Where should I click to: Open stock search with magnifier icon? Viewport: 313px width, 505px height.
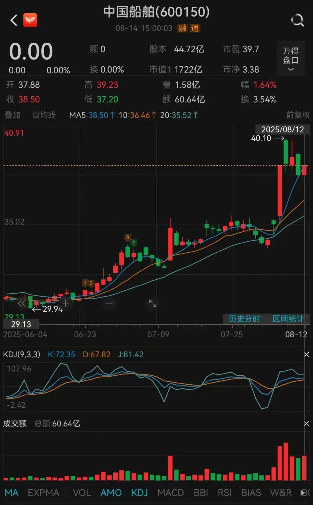click(x=297, y=20)
